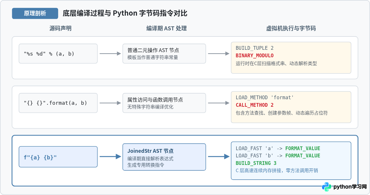
Task: Click the 原理剖析 badge
Action: tap(35, 13)
